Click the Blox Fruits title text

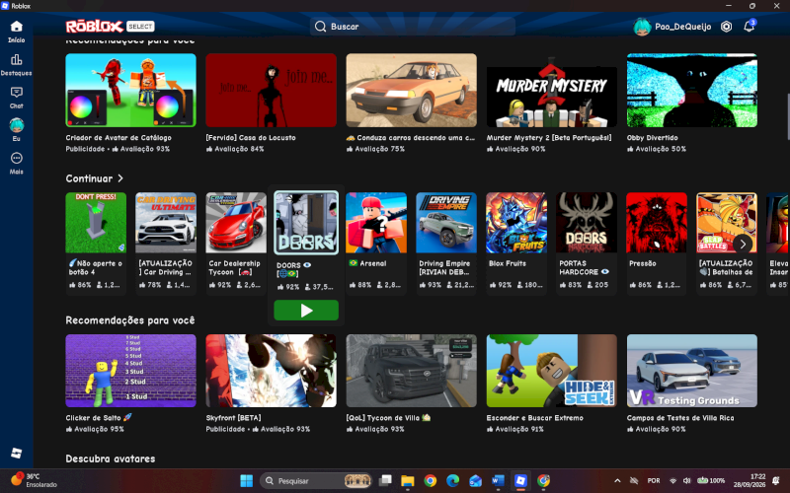click(508, 263)
